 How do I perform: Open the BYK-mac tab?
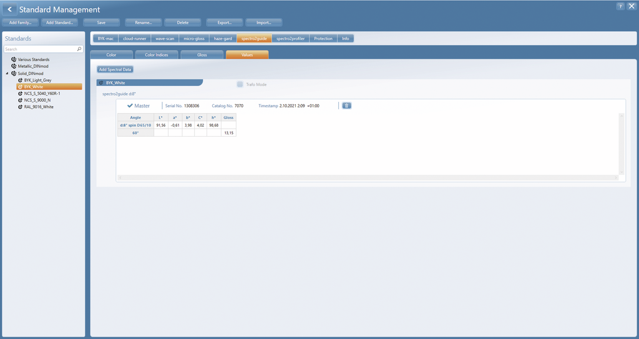pos(105,38)
